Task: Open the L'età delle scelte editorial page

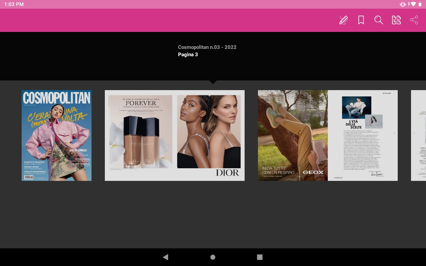Action: 362,135
